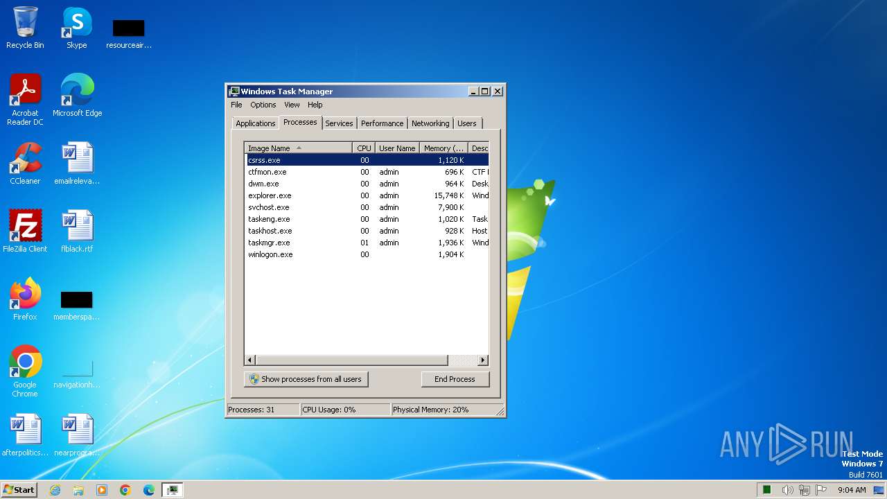Open Chrome from the taskbar

[125, 490]
